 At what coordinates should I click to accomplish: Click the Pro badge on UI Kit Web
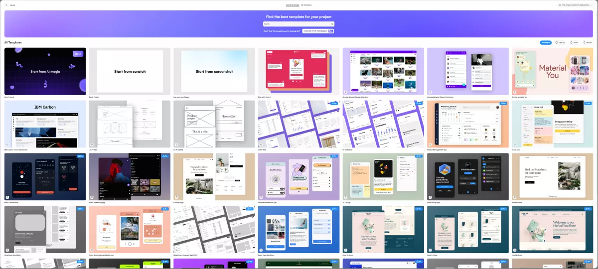(334, 103)
